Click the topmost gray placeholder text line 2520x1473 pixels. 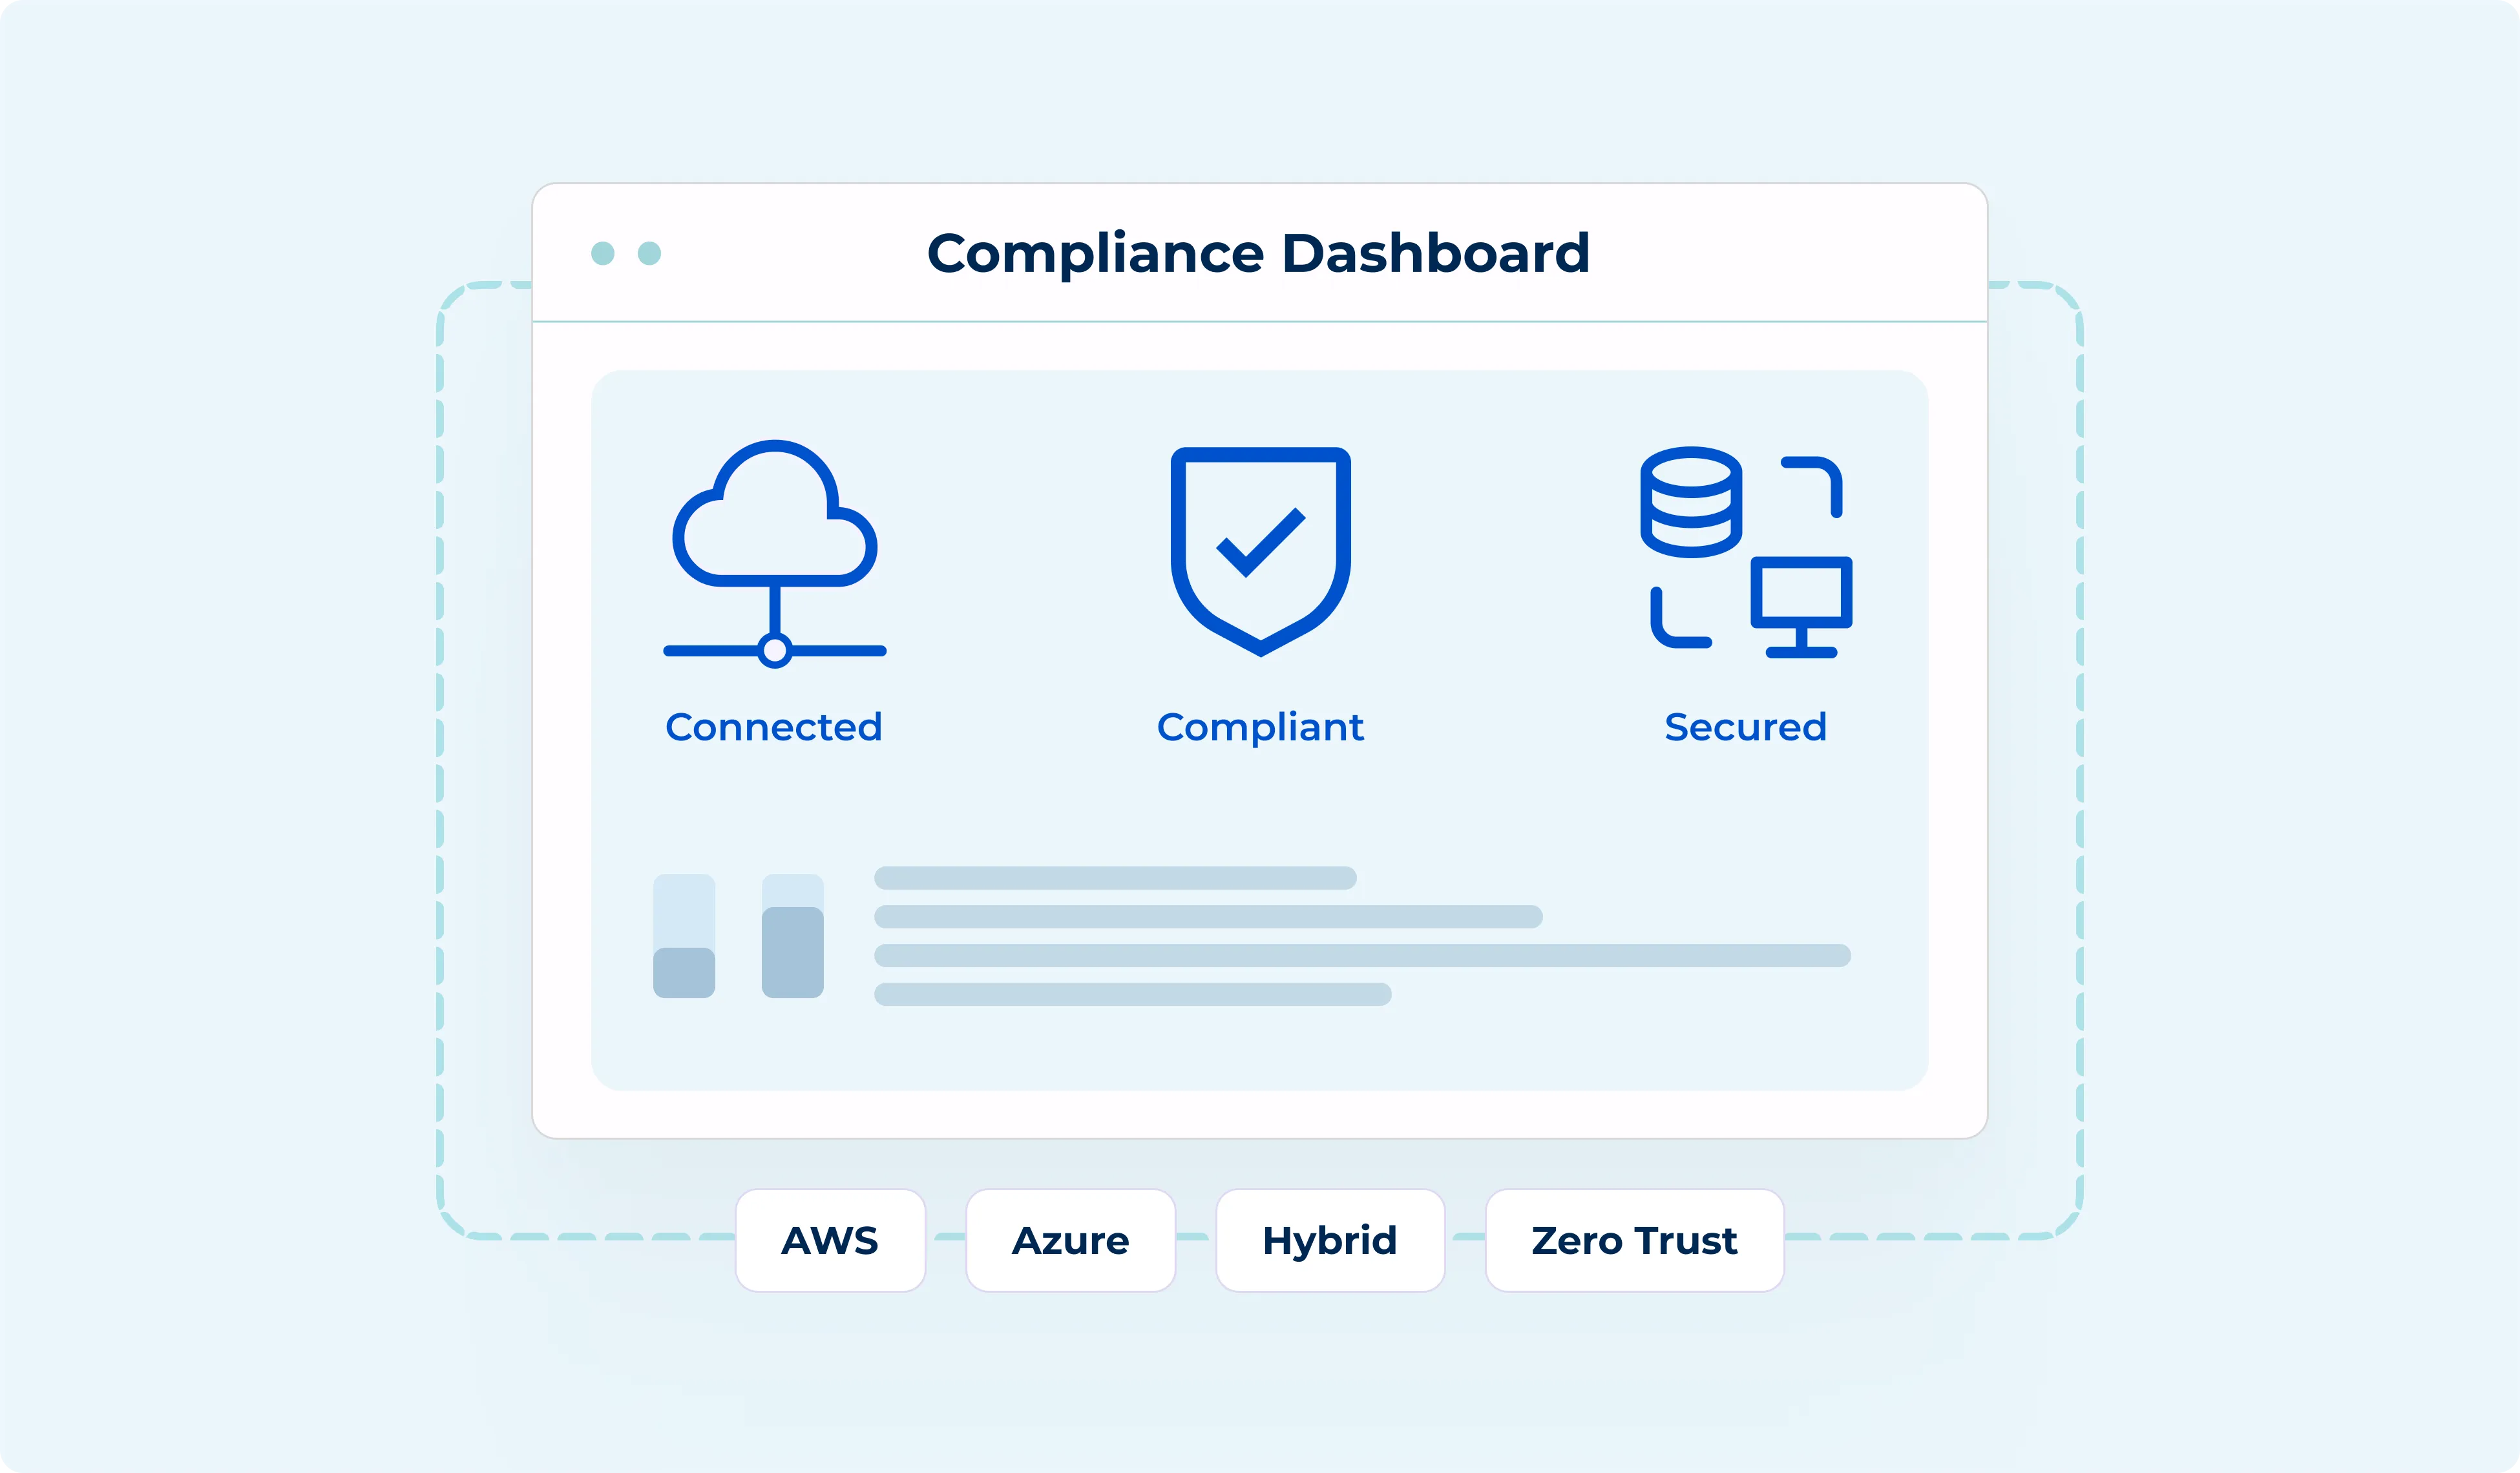pos(1115,878)
